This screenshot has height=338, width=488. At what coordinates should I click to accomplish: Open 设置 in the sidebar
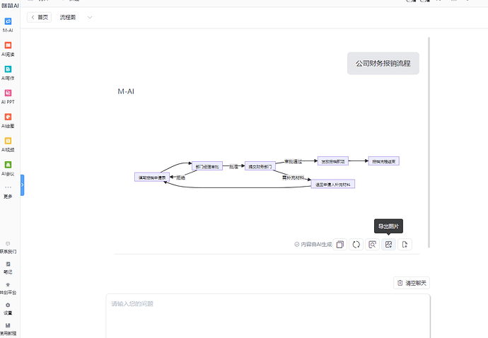[8, 308]
